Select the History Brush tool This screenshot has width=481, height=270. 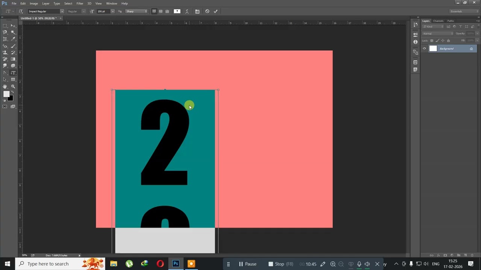pyautogui.click(x=13, y=52)
